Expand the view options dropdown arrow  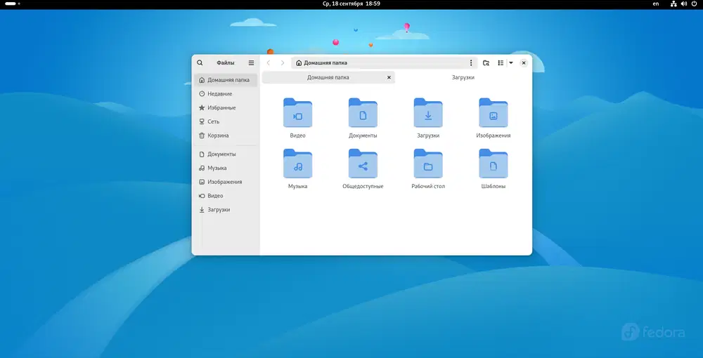pyautogui.click(x=511, y=62)
